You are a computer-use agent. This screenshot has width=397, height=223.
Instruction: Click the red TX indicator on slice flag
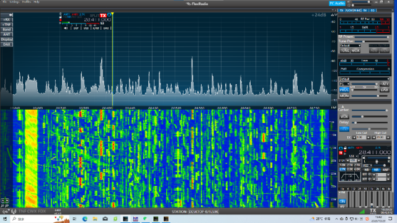[103, 15]
